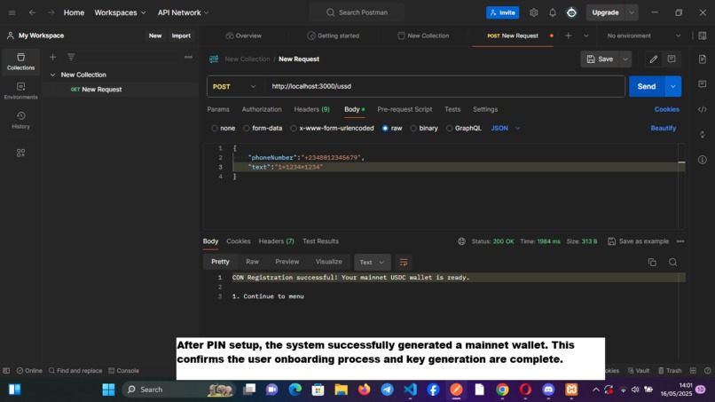Open the request Settings tab
The image size is (715, 402).
pos(485,109)
